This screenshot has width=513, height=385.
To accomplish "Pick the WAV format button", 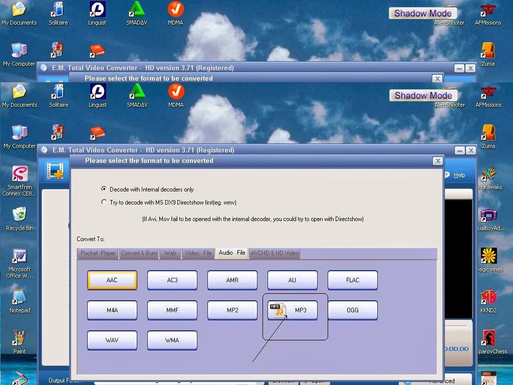I will point(112,340).
